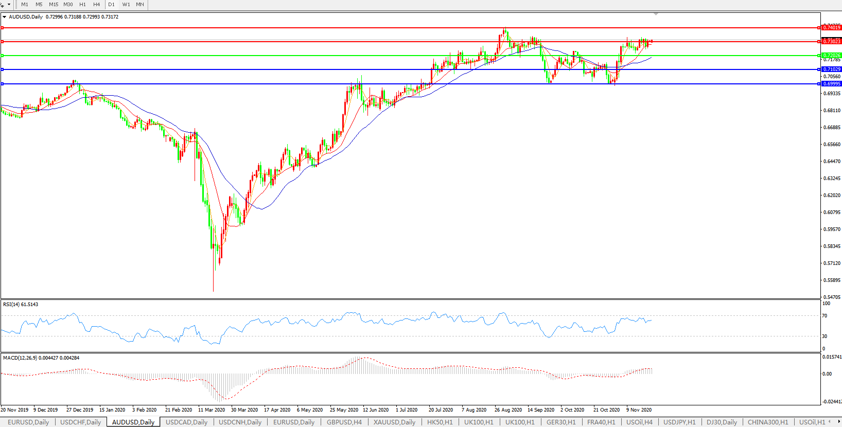Select the left handle of the top red line
Screen dimensions: 842x427
point(3,28)
